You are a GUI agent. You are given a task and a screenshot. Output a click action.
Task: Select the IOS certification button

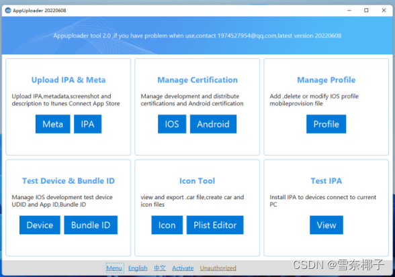172,124
